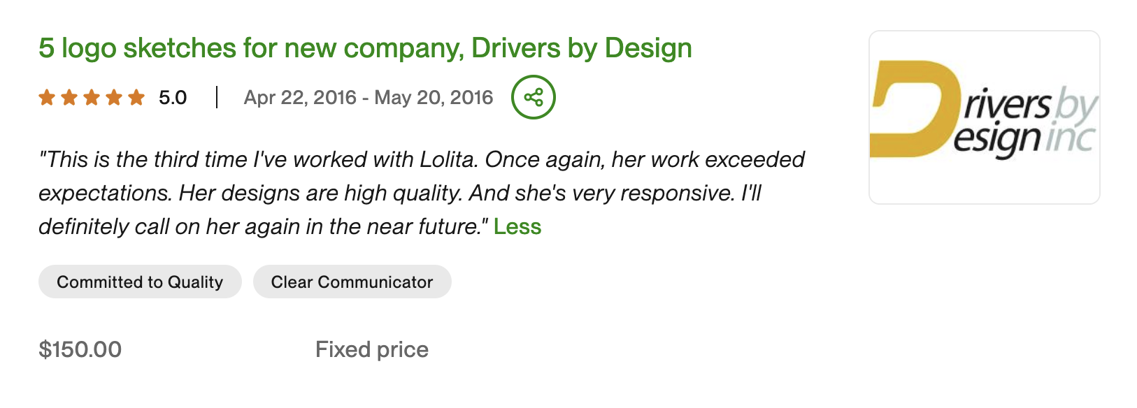1137x408 pixels.
Task: Click the gray "inc" text in the logo
Action: point(1069,138)
